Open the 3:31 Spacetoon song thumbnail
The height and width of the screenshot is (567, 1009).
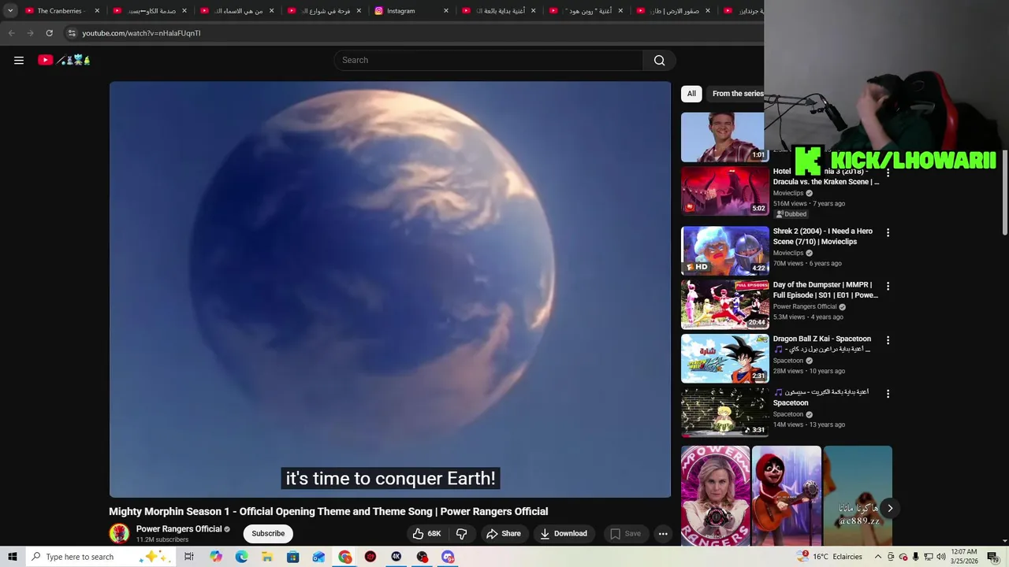(725, 412)
